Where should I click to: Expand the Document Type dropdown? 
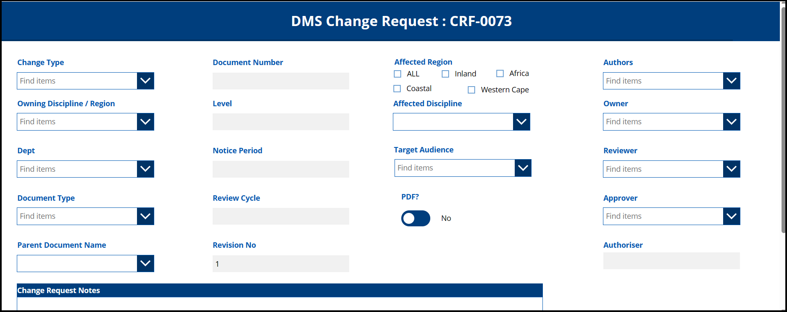[x=145, y=216]
